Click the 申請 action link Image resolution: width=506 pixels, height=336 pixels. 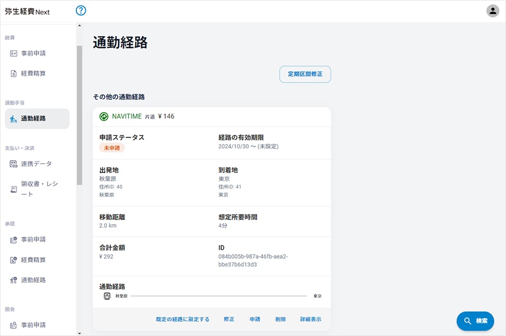click(255, 320)
